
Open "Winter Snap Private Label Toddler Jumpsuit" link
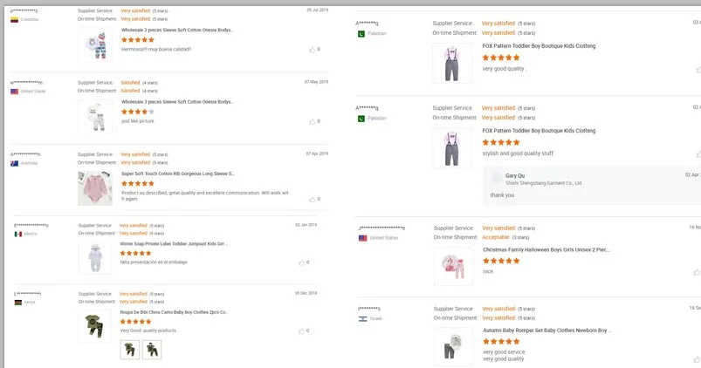[173, 244]
